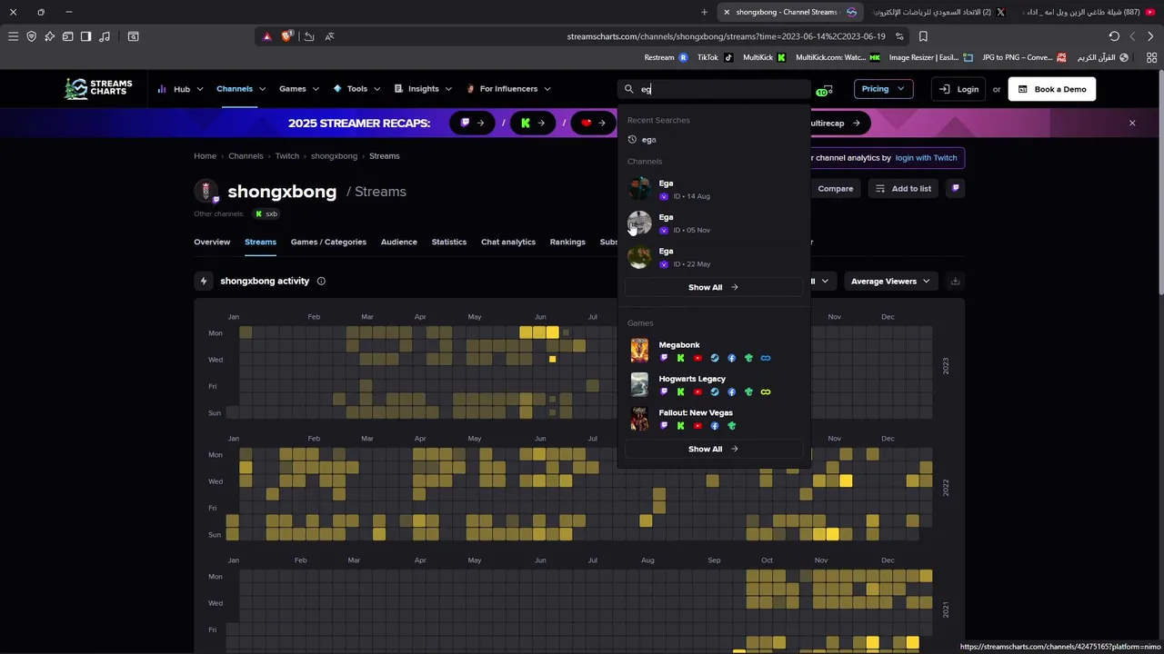The width and height of the screenshot is (1164, 654).
Task: Click Show All under Channels results
Action: pyautogui.click(x=714, y=287)
